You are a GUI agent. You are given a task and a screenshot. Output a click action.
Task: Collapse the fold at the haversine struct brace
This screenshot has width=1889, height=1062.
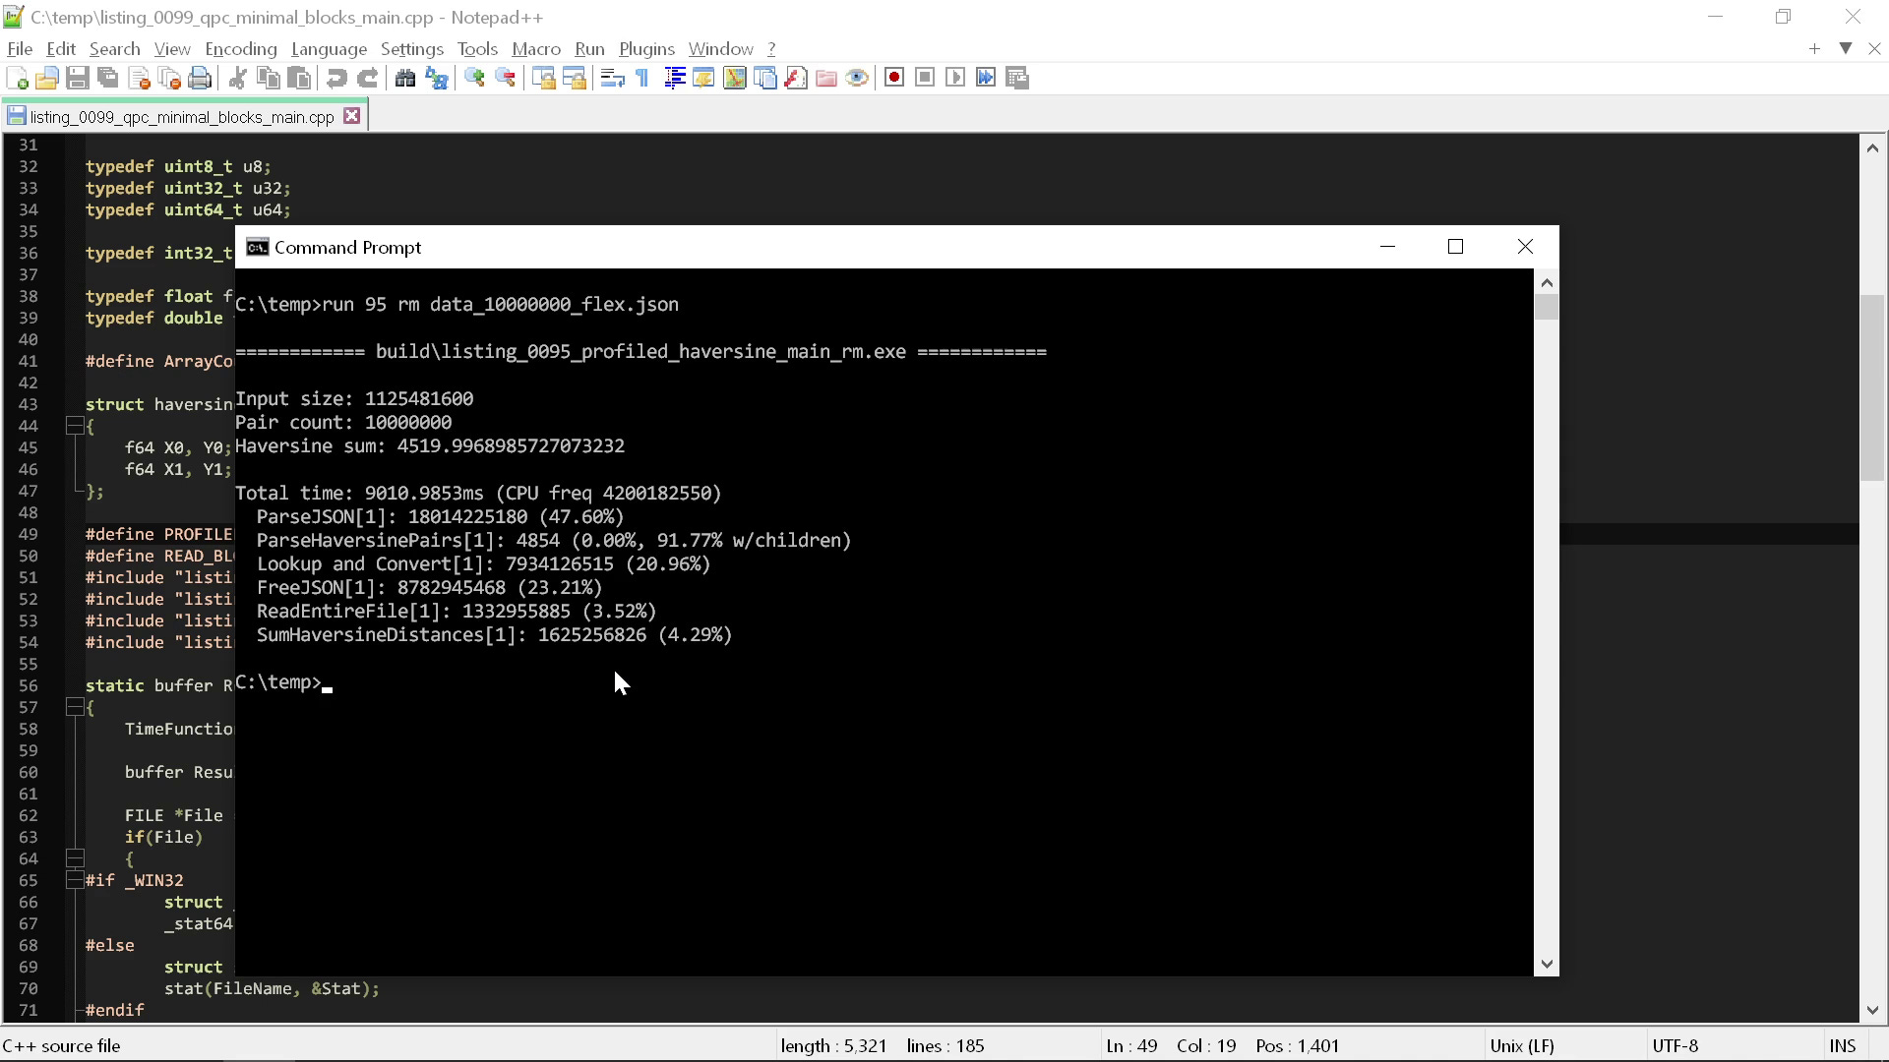[75, 425]
